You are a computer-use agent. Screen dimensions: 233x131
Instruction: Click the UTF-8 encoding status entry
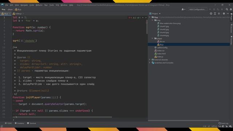click(x=214, y=126)
